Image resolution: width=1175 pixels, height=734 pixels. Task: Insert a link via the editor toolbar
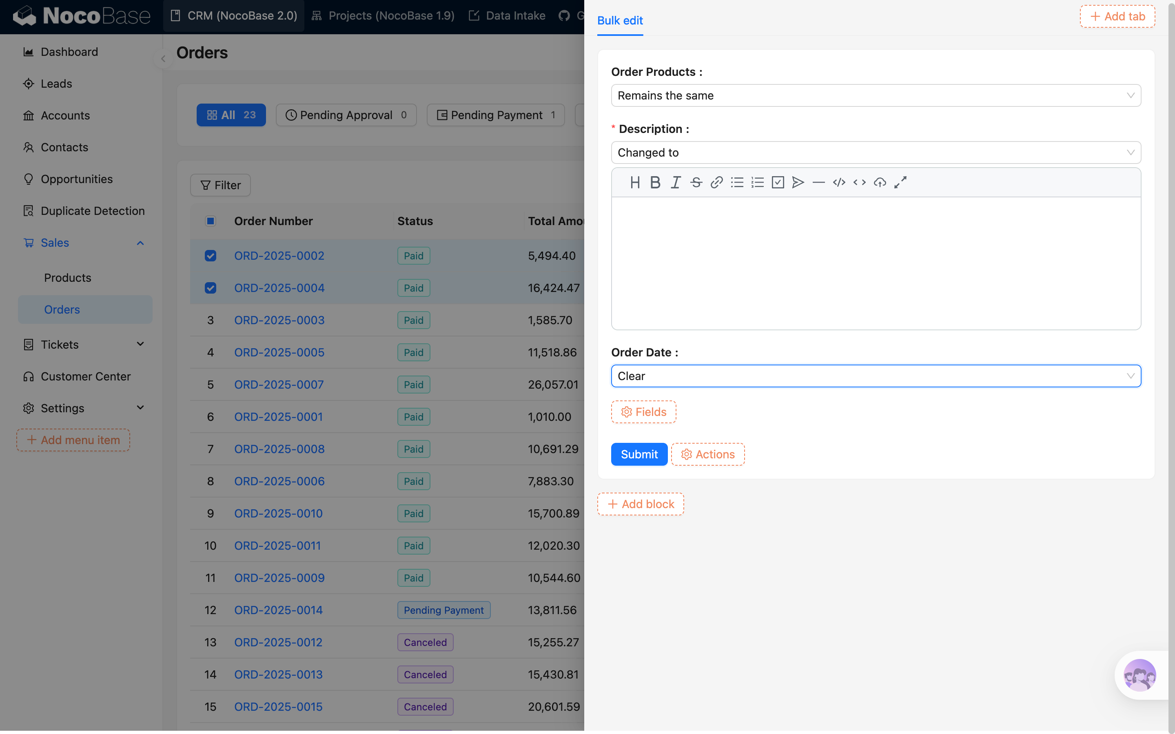point(716,183)
